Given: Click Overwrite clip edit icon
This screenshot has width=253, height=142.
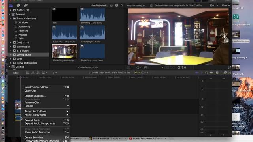Looking at the screenshot, I should (43, 73).
